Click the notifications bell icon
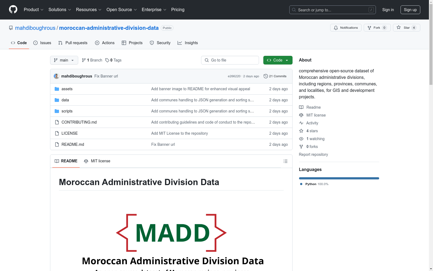 click(336, 28)
